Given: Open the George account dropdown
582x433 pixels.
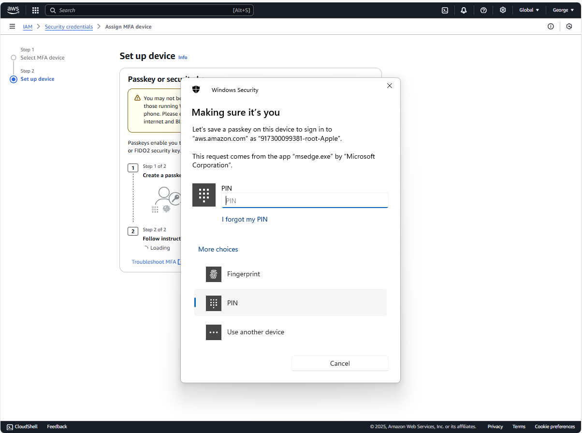Looking at the screenshot, I should (563, 10).
